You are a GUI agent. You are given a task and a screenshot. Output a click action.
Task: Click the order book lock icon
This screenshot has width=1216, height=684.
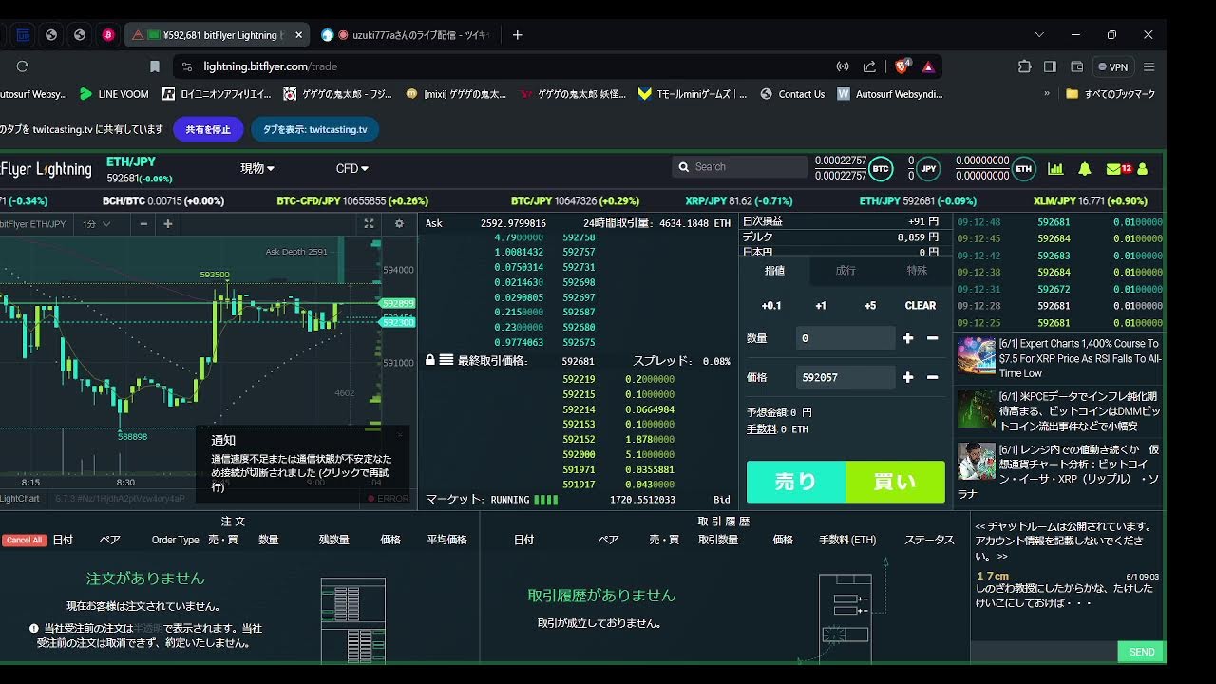point(430,361)
